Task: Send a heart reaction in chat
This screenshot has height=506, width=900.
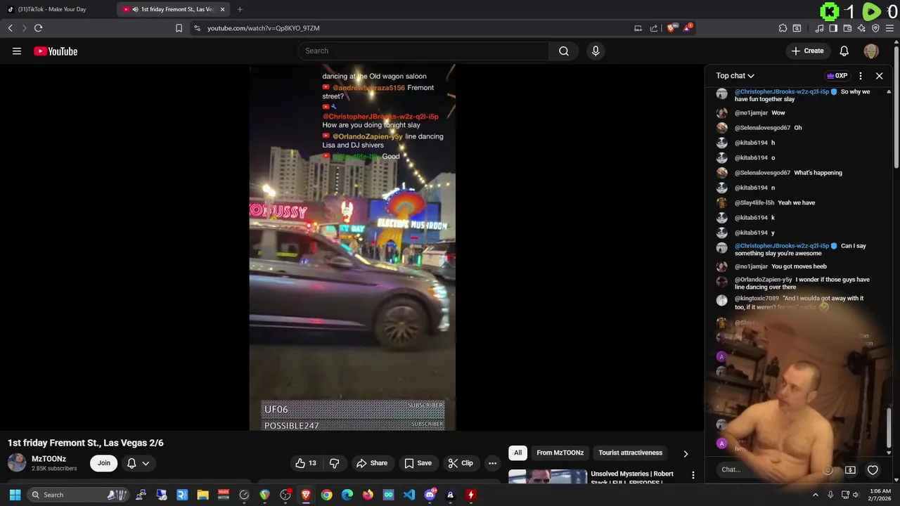Action: [873, 469]
